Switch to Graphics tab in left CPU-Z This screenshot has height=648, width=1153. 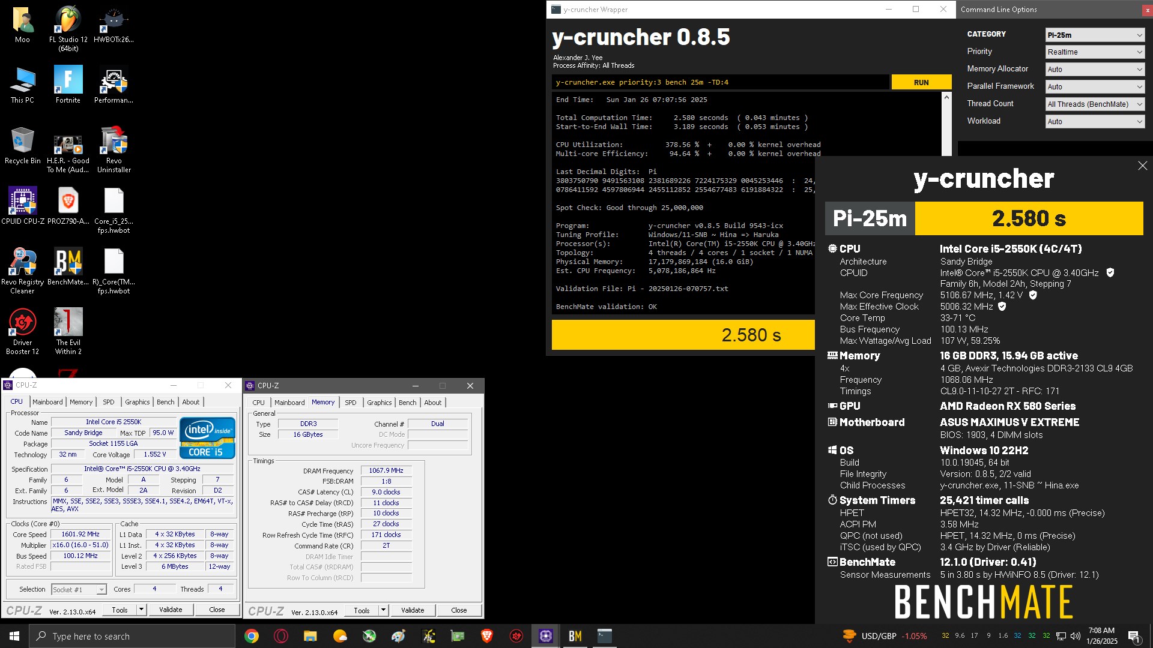pyautogui.click(x=138, y=402)
